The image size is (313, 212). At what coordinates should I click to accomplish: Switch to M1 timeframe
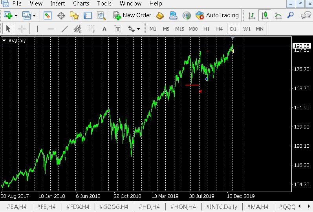pyautogui.click(x=153, y=29)
